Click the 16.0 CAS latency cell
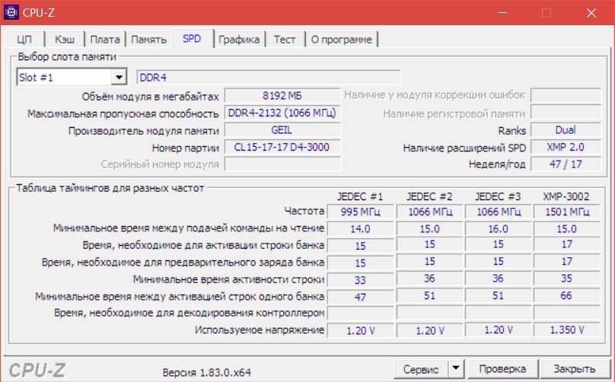The height and width of the screenshot is (382, 615). (499, 229)
